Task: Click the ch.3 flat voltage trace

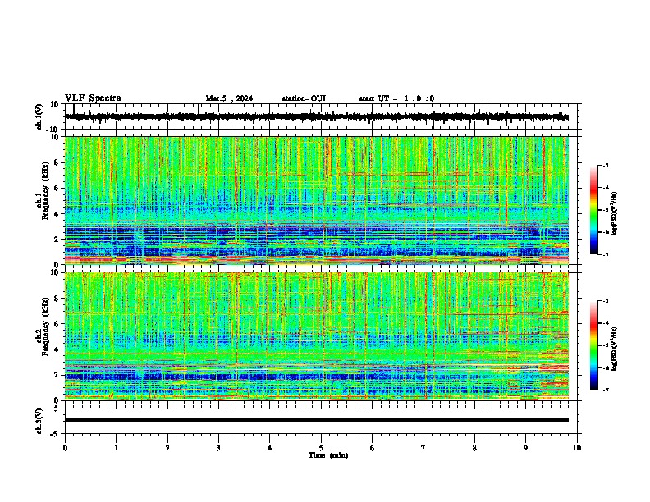Action: 317,420
